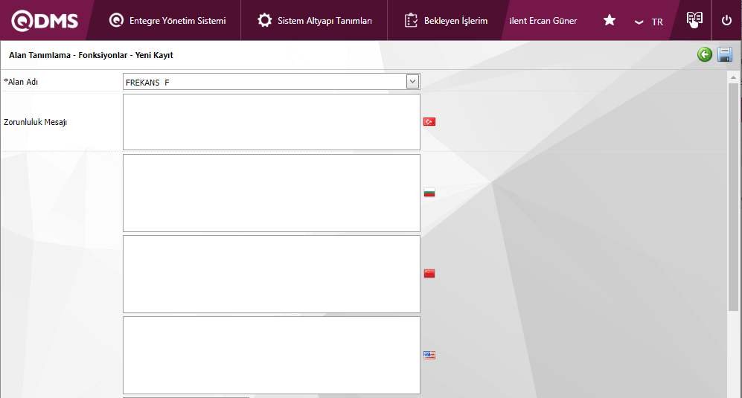Click the Zorunluluk Mesajı label

(x=36, y=122)
